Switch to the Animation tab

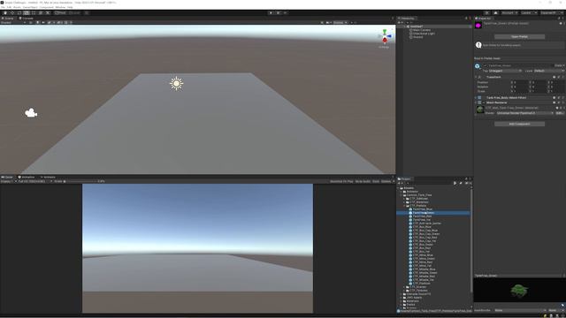tap(27, 177)
